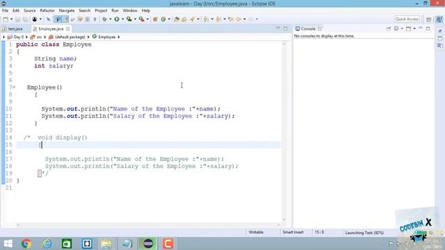The height and width of the screenshot is (250, 445).
Task: Click the External Tools run icon
Action: point(141,19)
